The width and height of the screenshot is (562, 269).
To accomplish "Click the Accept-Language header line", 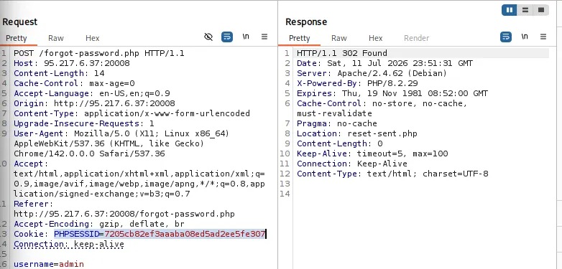I will click(92, 93).
